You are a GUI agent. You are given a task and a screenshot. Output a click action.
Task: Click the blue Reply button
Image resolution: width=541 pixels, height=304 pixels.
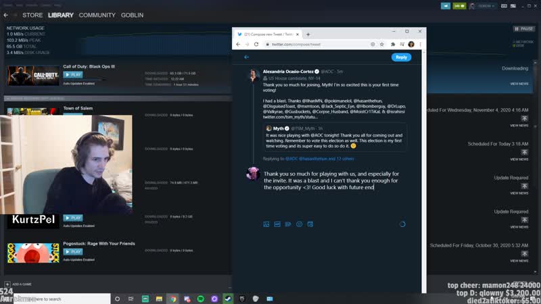pos(401,57)
